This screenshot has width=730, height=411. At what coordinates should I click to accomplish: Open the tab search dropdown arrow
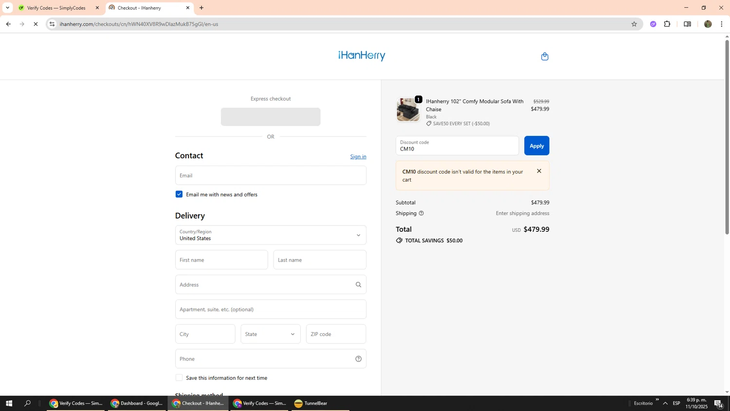tap(7, 8)
